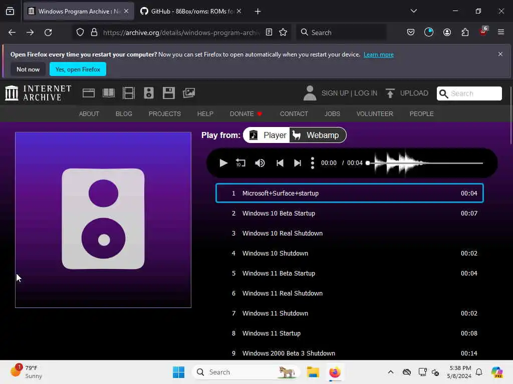Skip to the next track
513x384 pixels.
point(298,163)
